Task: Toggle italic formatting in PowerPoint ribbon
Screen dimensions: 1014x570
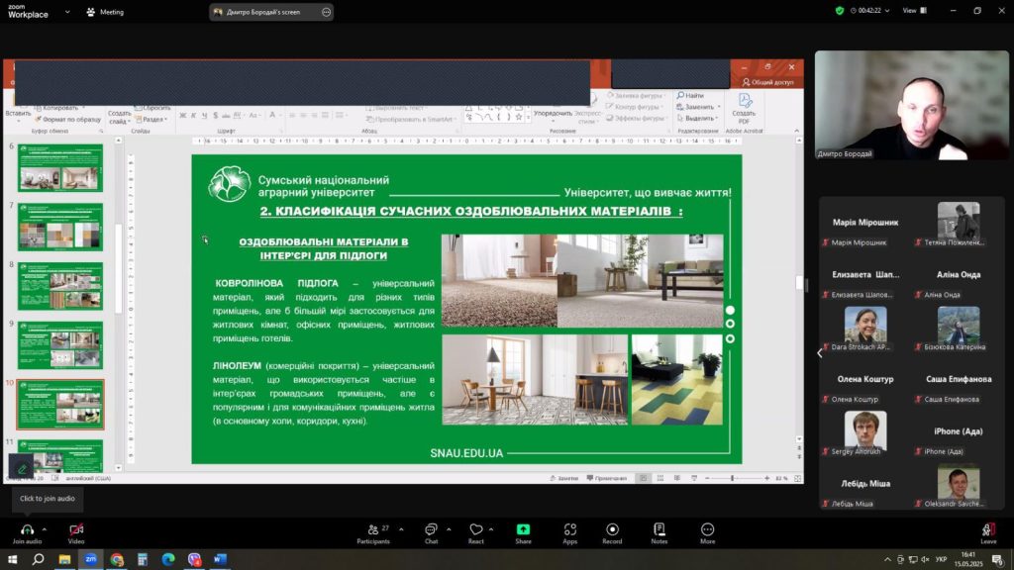Action: click(193, 116)
